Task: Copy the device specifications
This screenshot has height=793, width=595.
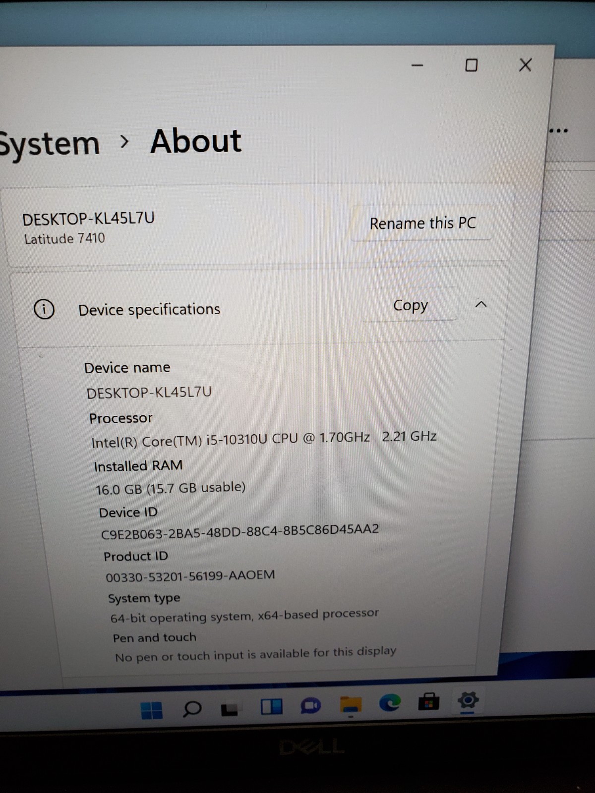Action: [x=410, y=305]
